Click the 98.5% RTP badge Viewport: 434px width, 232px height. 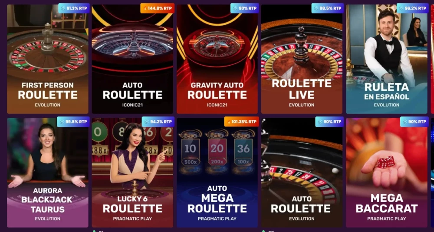(x=327, y=8)
